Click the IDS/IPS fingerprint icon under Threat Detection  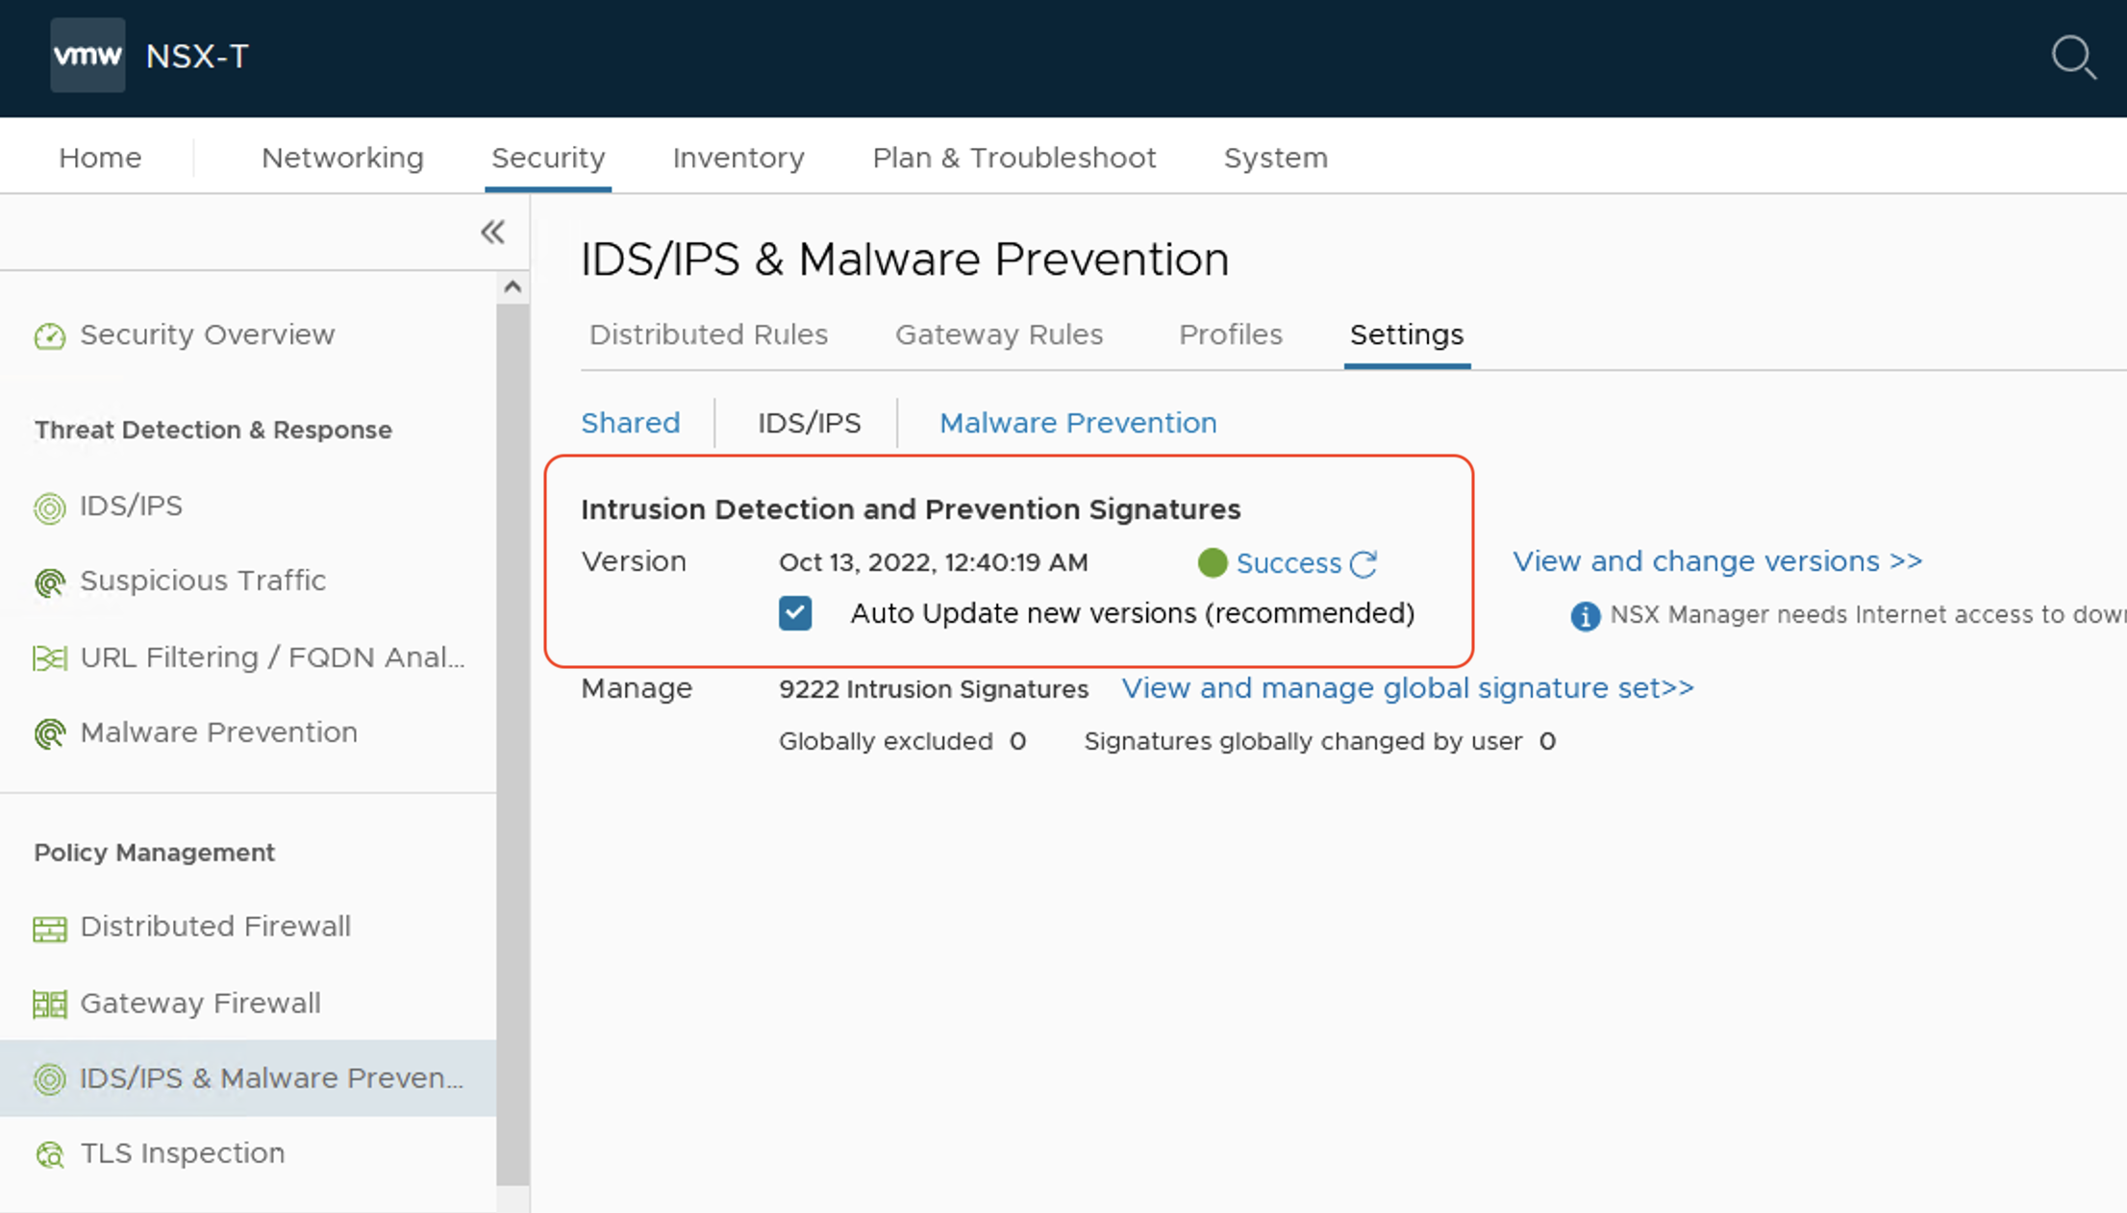[50, 507]
